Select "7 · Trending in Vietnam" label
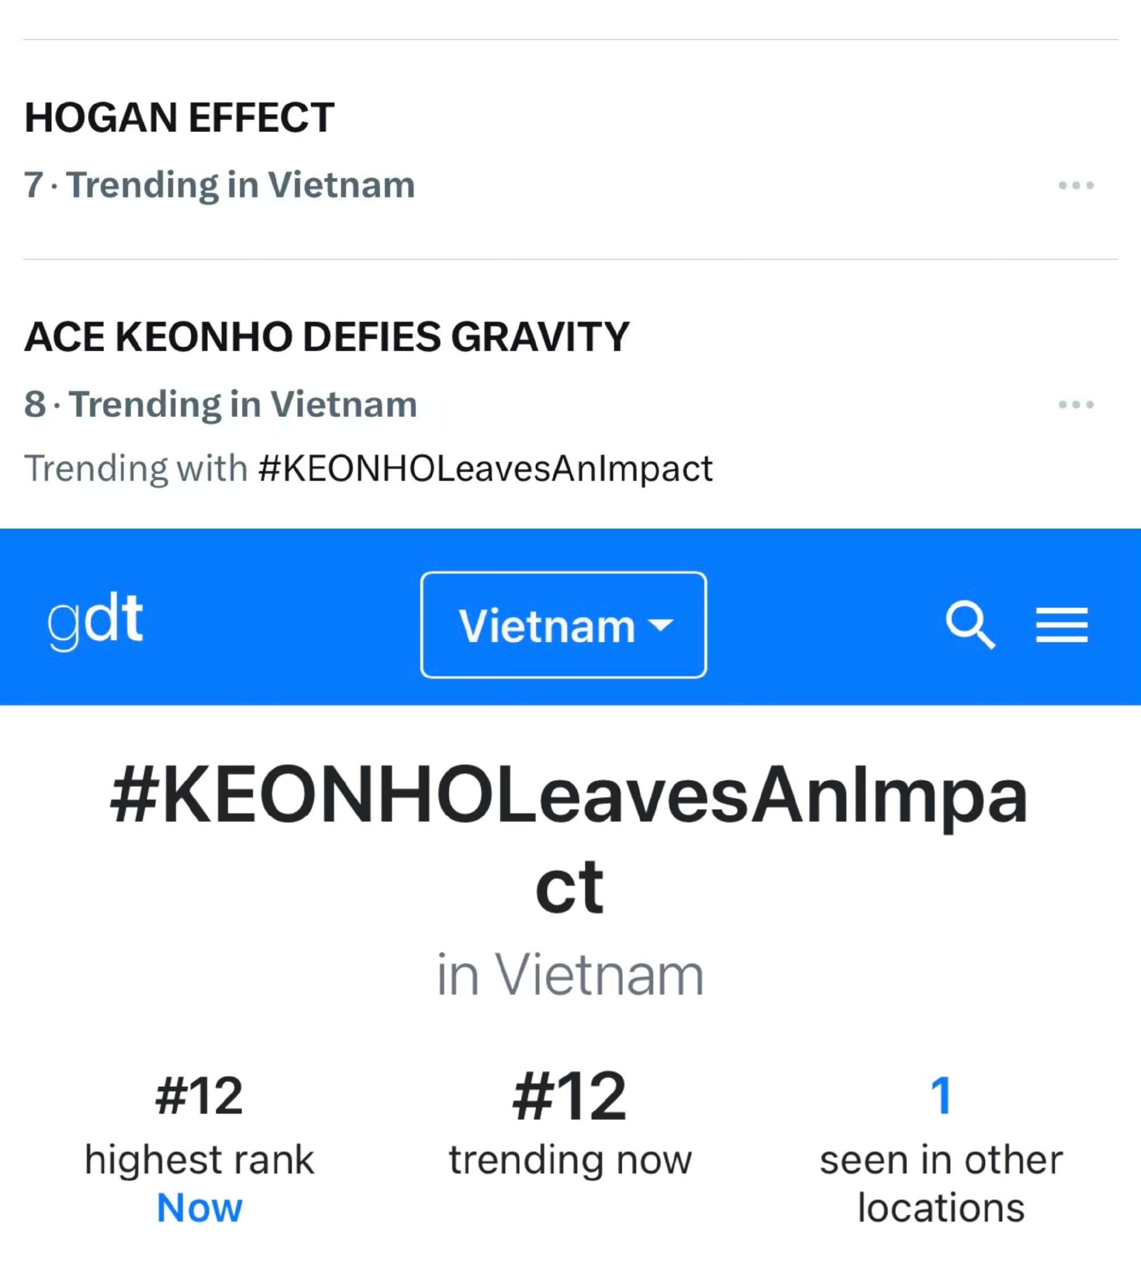This screenshot has height=1267, width=1141. (x=220, y=185)
